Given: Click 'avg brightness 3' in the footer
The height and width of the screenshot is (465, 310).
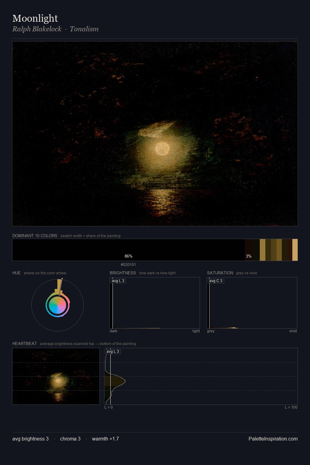Looking at the screenshot, I should point(30,439).
